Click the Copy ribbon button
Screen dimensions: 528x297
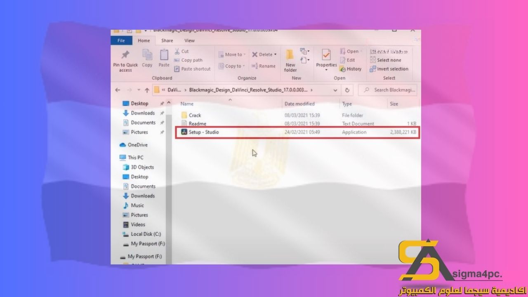147,58
